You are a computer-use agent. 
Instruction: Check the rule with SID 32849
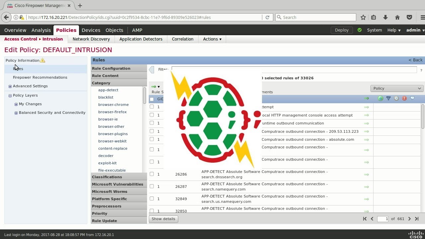152,199
